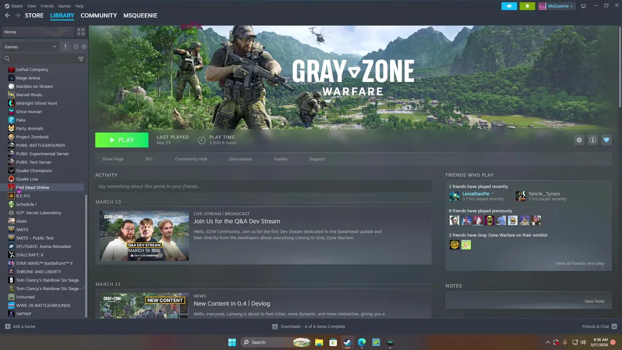Switch library to grid collections view
622x350 pixels.
pos(81,32)
